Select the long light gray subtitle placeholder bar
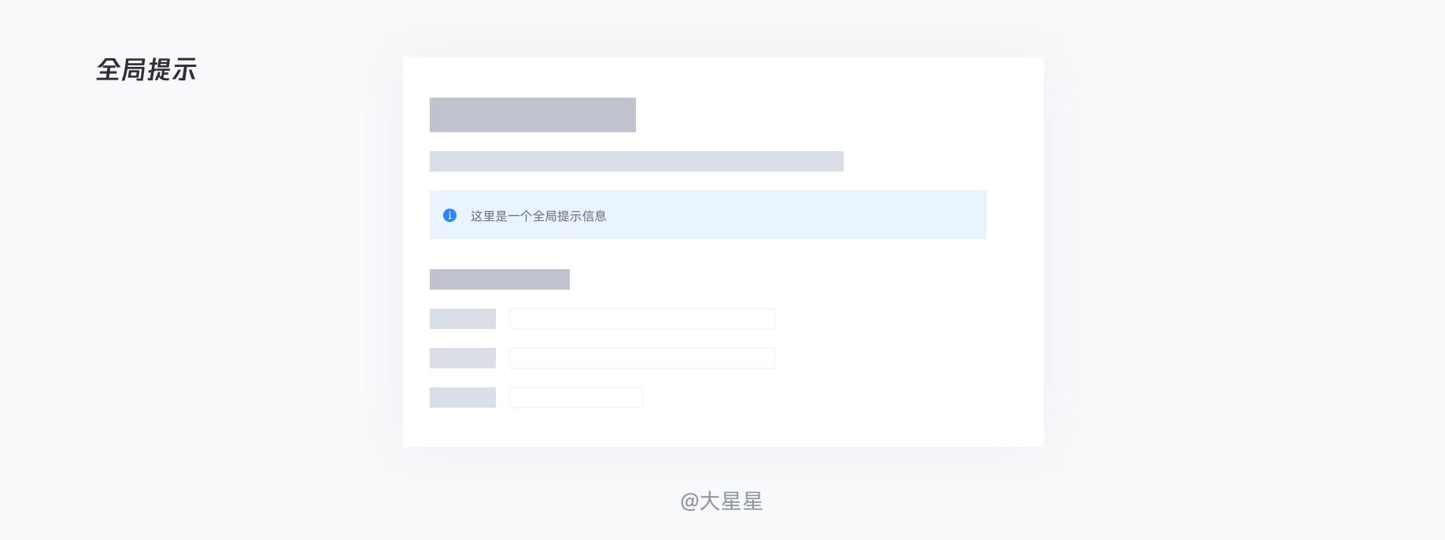Image resolution: width=1445 pixels, height=540 pixels. click(637, 161)
